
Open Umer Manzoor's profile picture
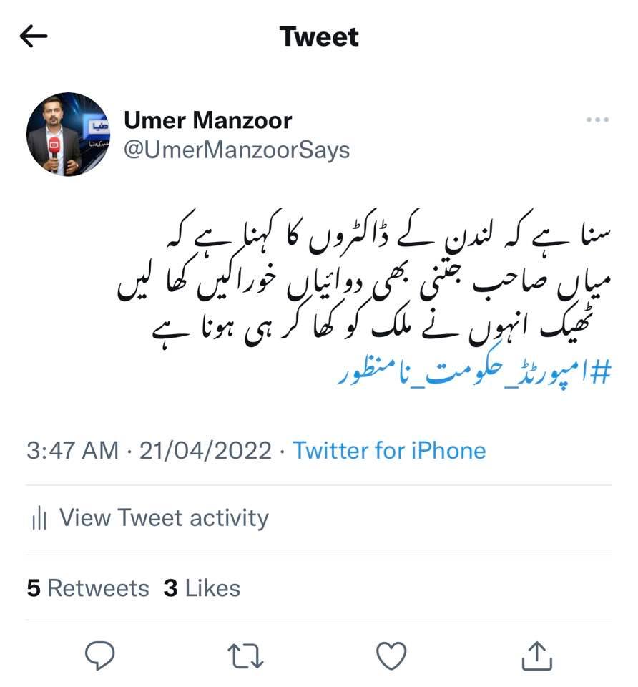pyautogui.click(x=69, y=135)
